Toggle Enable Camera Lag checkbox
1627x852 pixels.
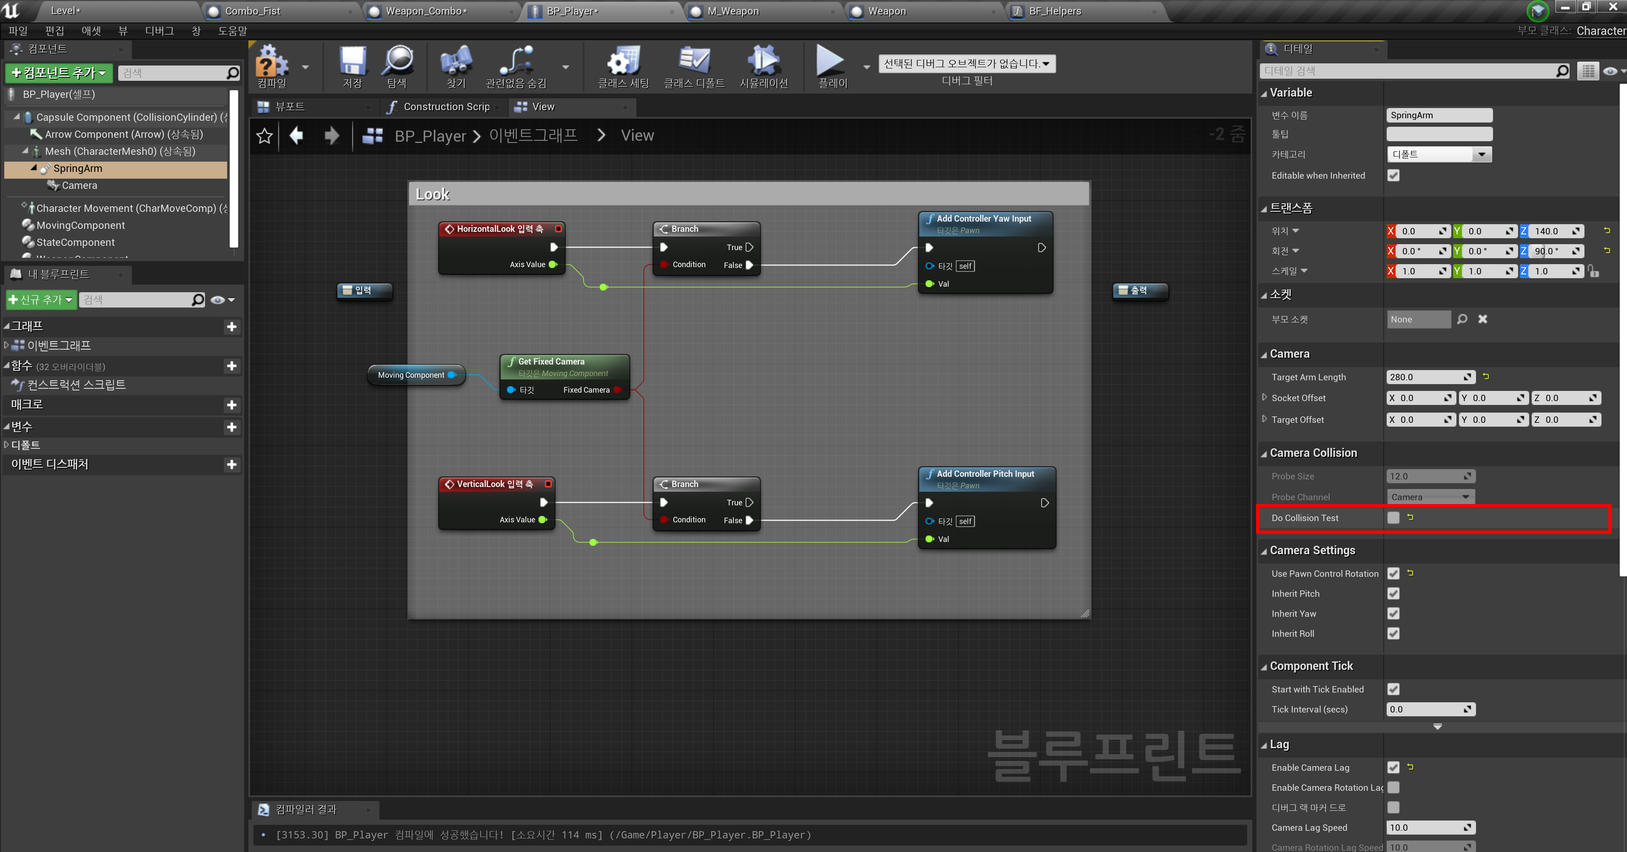coord(1393,767)
